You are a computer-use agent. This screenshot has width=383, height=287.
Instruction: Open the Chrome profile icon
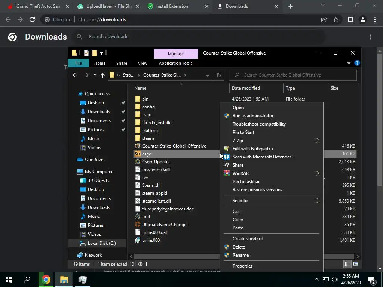[363, 19]
